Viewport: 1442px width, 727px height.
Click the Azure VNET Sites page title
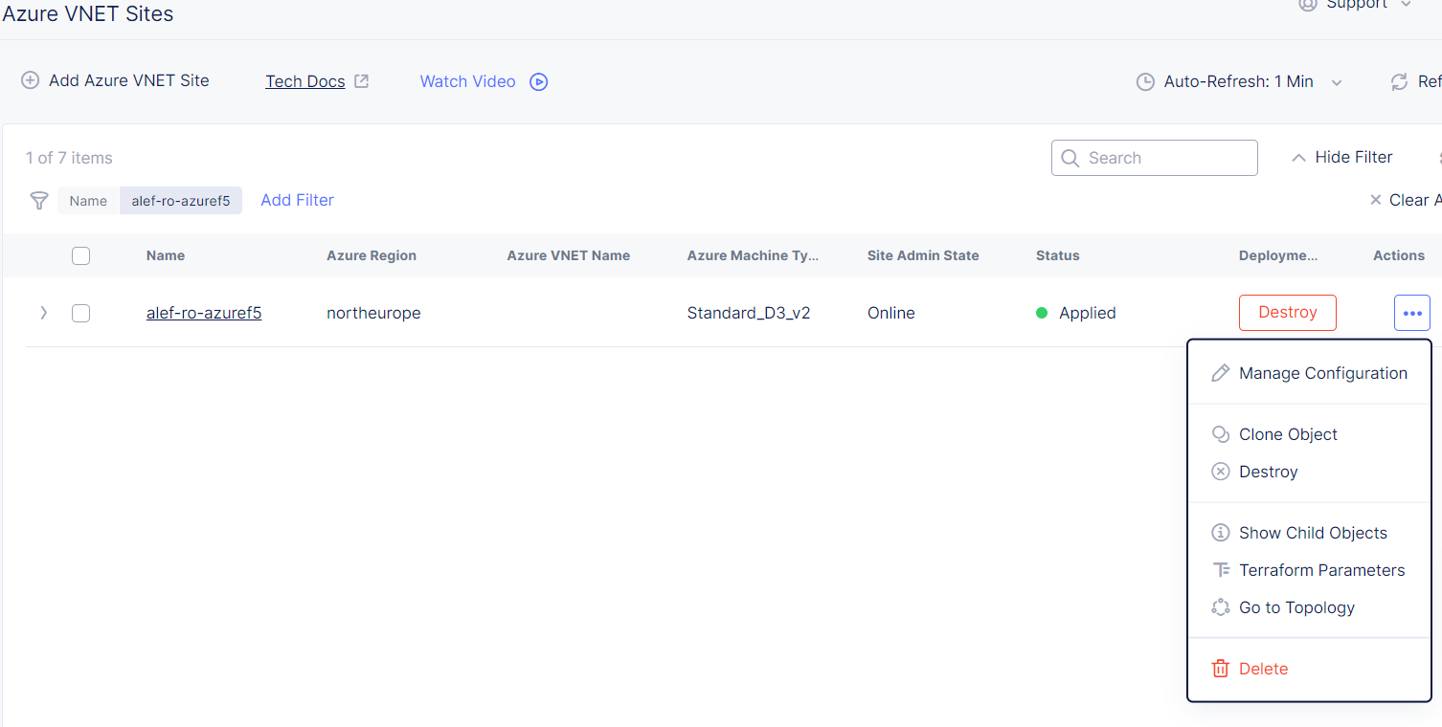pyautogui.click(x=88, y=14)
